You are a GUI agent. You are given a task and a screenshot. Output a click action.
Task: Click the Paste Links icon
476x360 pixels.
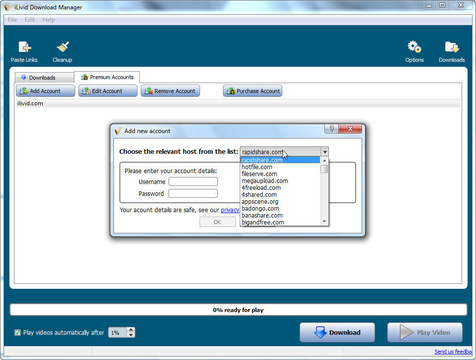pos(24,47)
